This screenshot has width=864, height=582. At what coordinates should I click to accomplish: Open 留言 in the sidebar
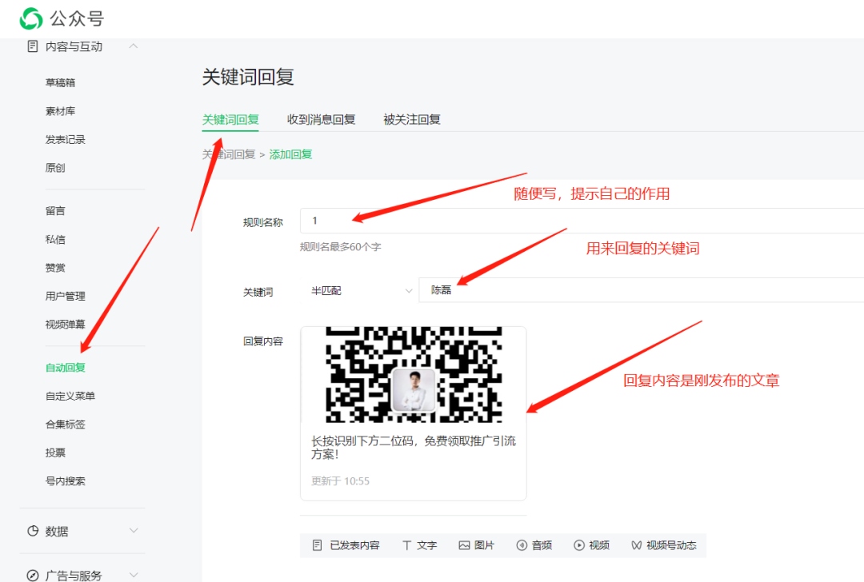click(55, 211)
